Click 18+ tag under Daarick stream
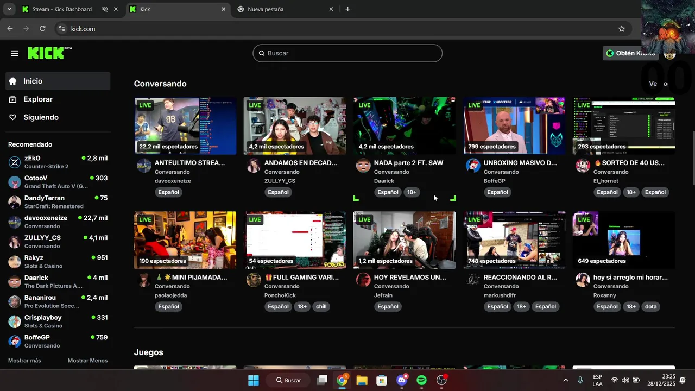The height and width of the screenshot is (391, 695). coord(412,192)
